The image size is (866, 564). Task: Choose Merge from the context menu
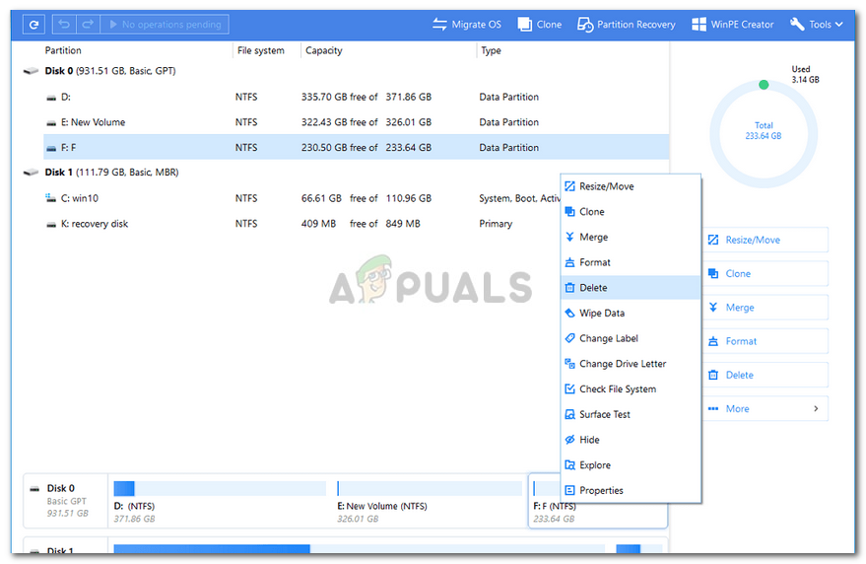click(x=631, y=238)
